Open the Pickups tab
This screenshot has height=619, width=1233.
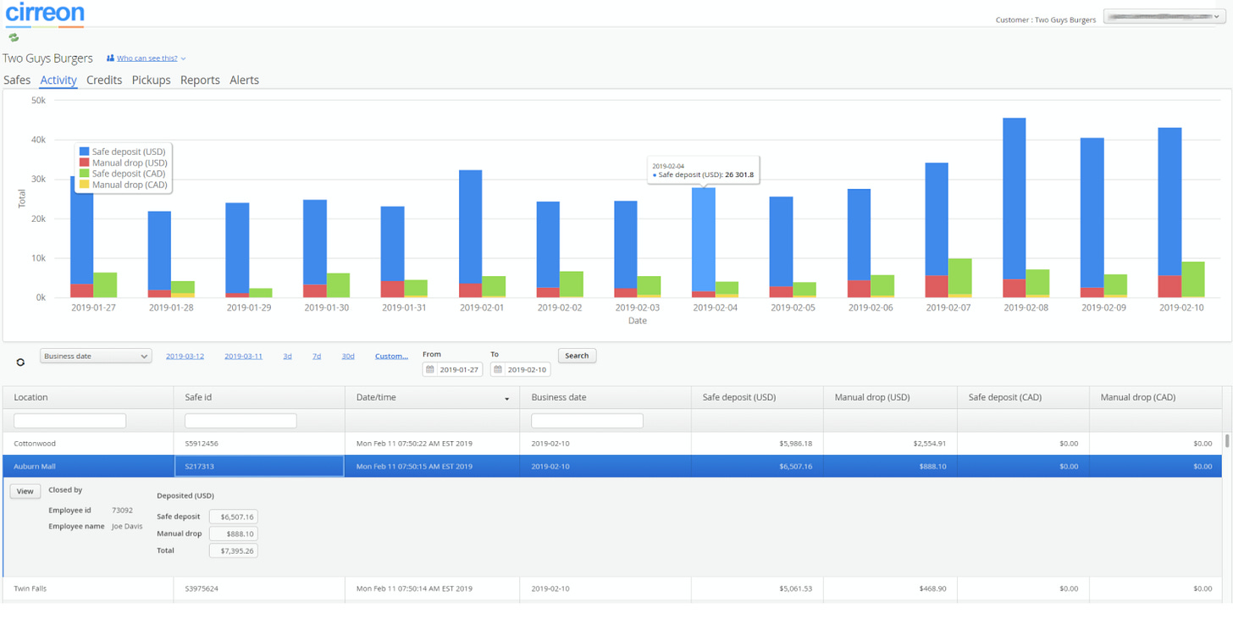pos(151,80)
